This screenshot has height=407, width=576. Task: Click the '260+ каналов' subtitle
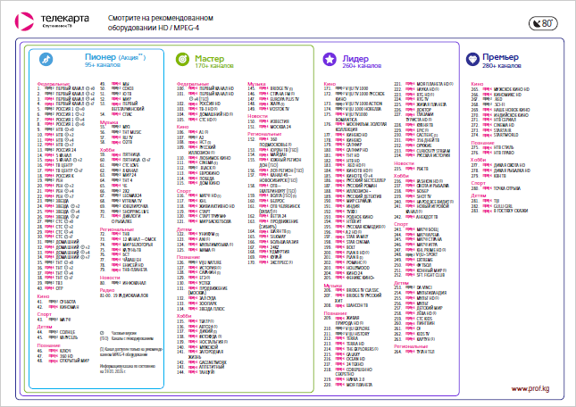pos(362,66)
